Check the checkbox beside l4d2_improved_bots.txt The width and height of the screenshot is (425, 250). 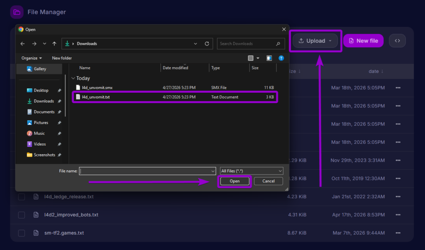pyautogui.click(x=21, y=215)
